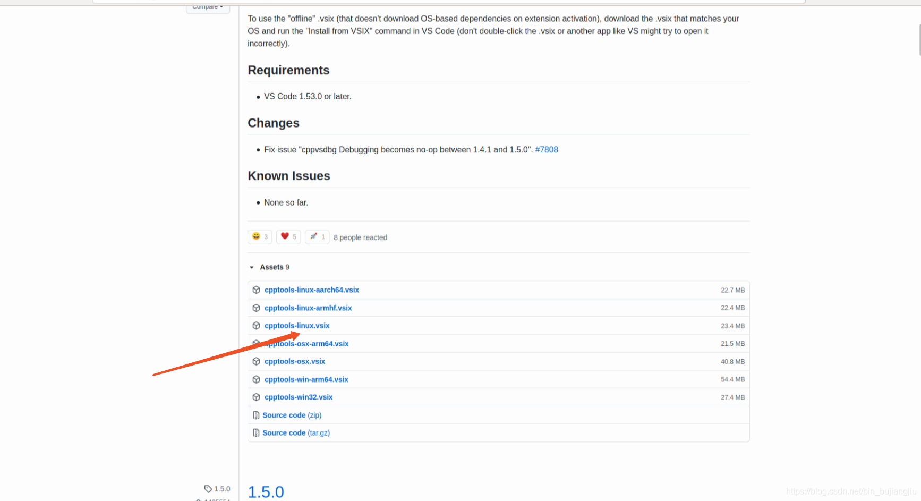Screen dimensions: 921x501
Task: Download Source code (zip)
Action: 292,415
